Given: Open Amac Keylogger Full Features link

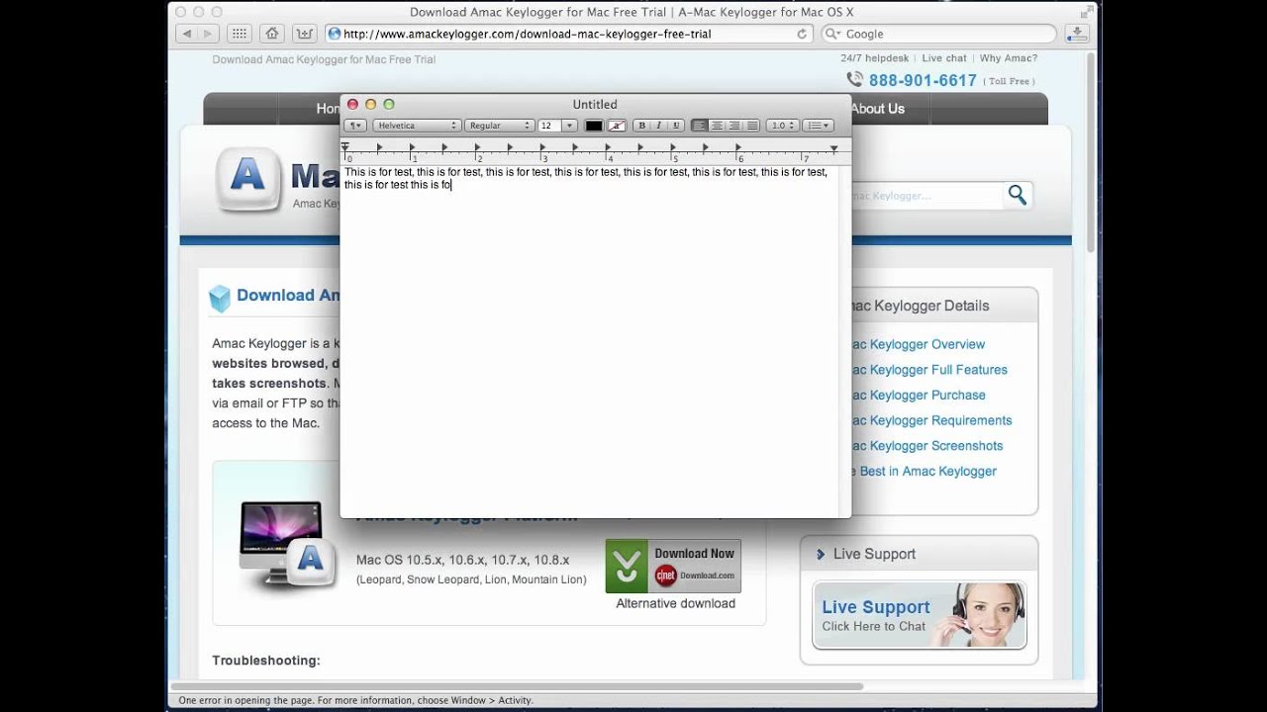Looking at the screenshot, I should pos(929,370).
